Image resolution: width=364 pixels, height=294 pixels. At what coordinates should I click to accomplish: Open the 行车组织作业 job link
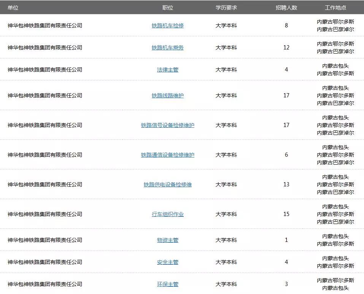[x=168, y=214]
